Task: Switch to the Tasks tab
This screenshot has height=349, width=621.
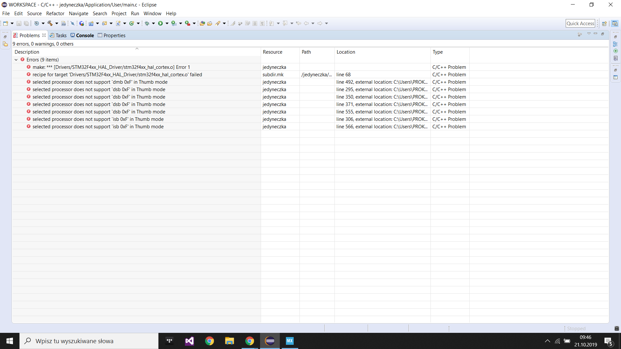Action: pyautogui.click(x=58, y=36)
